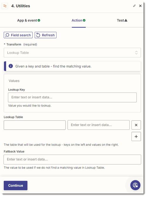Remove the lookup table row with X

coord(136,125)
